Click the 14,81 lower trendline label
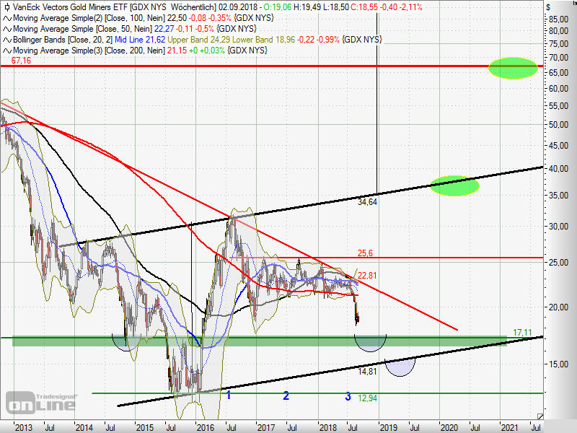 [x=367, y=372]
